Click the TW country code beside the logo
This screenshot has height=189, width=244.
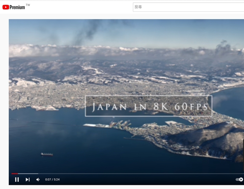click(28, 5)
